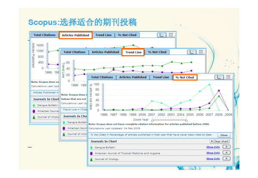The height and width of the screenshot is (178, 258).
Task: Click Dengue Bulletin 2007 peak data point
Action: pos(209,84)
